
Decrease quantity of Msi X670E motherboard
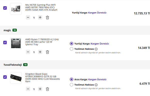pos(28,17)
